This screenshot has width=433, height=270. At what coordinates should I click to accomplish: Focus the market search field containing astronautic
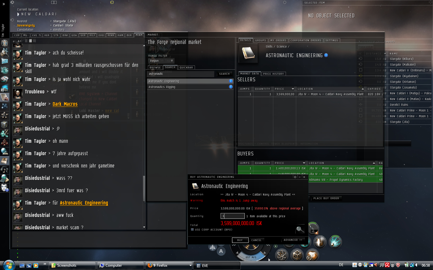[181, 74]
